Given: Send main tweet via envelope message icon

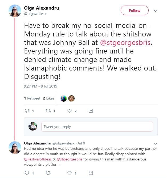Looking at the screenshot, I should point(91,111).
